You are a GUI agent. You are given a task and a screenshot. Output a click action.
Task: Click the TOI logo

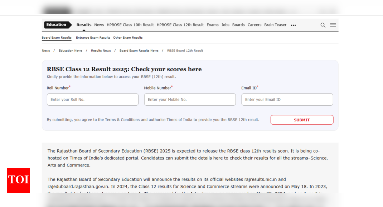coord(19,180)
